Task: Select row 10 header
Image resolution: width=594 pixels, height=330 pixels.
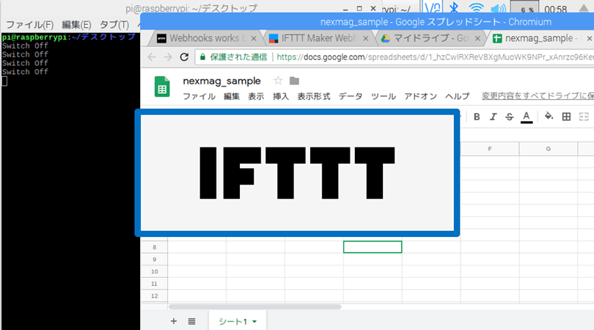Action: tap(154, 271)
